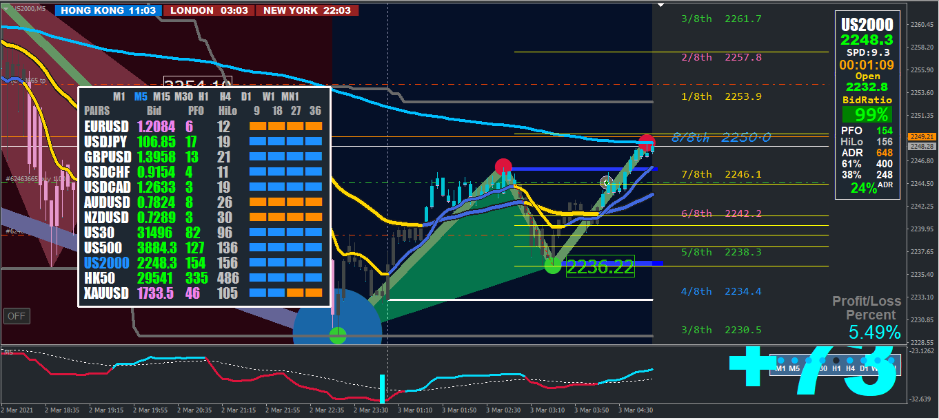939x420 pixels.
Task: Click the PFO column header in dashboard
Action: point(196,110)
